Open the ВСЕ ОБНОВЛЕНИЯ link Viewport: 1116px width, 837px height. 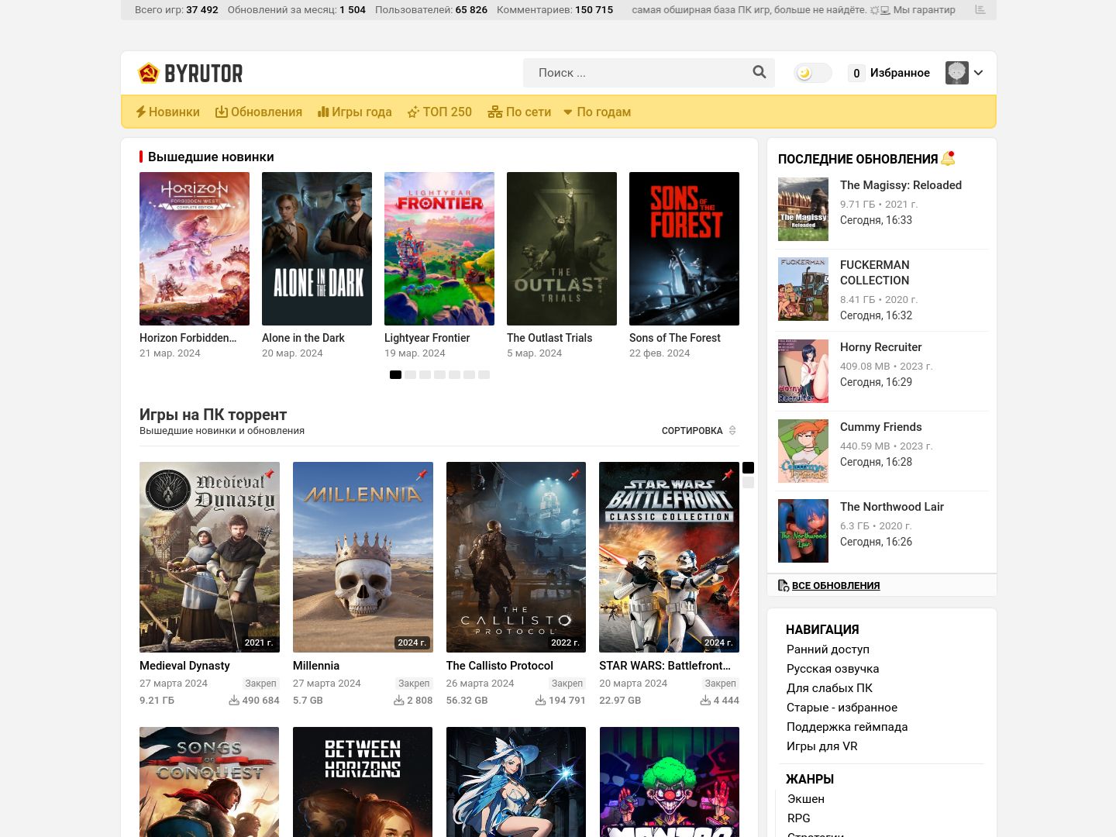pyautogui.click(x=835, y=585)
